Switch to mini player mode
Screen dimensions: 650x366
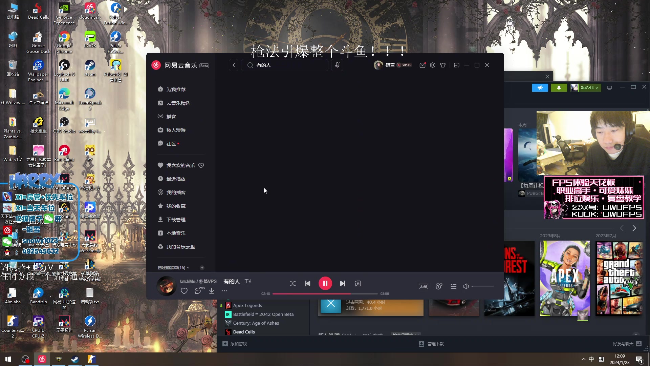click(x=457, y=65)
